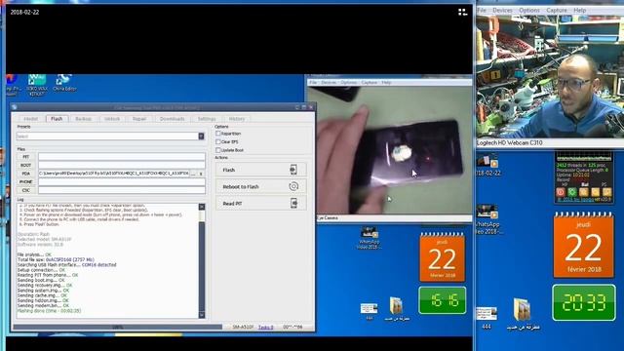Click the digital clock gadget showing 20:33

[583, 302]
